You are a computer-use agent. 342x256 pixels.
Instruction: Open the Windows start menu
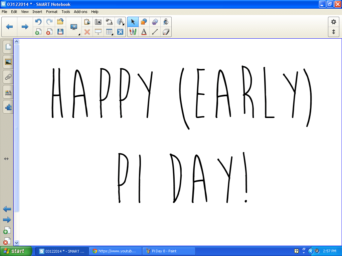16,251
